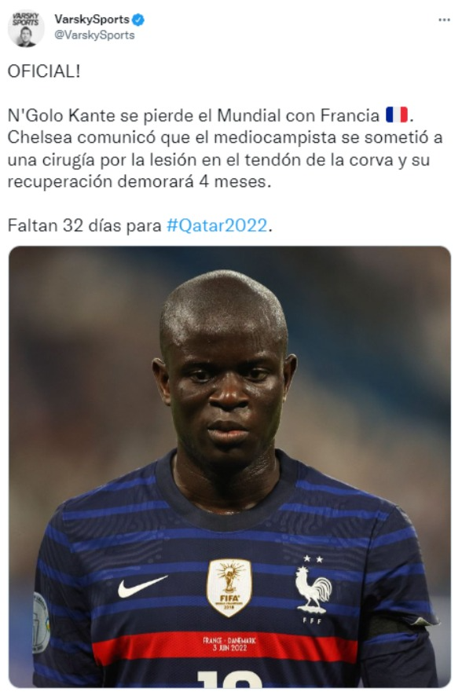This screenshot has width=462, height=699.
Task: Click the "recuperación demorará 4 meses" line
Action: pos(139,182)
